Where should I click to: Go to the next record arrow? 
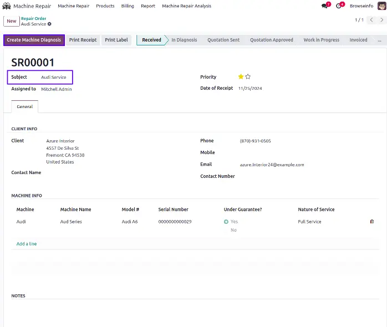click(x=381, y=20)
